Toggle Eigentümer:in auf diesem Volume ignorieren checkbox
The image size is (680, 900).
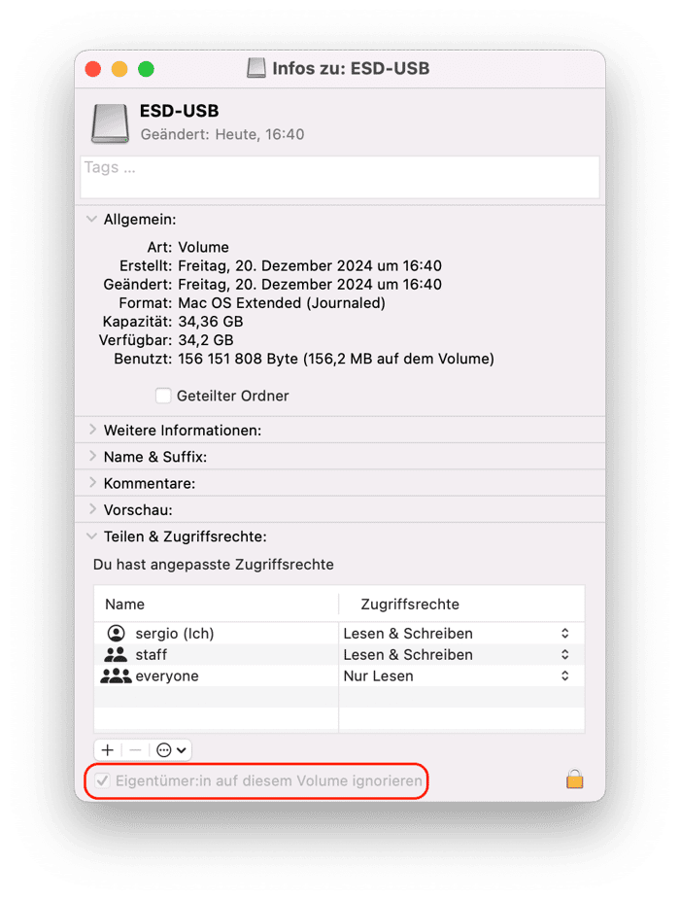tap(102, 780)
